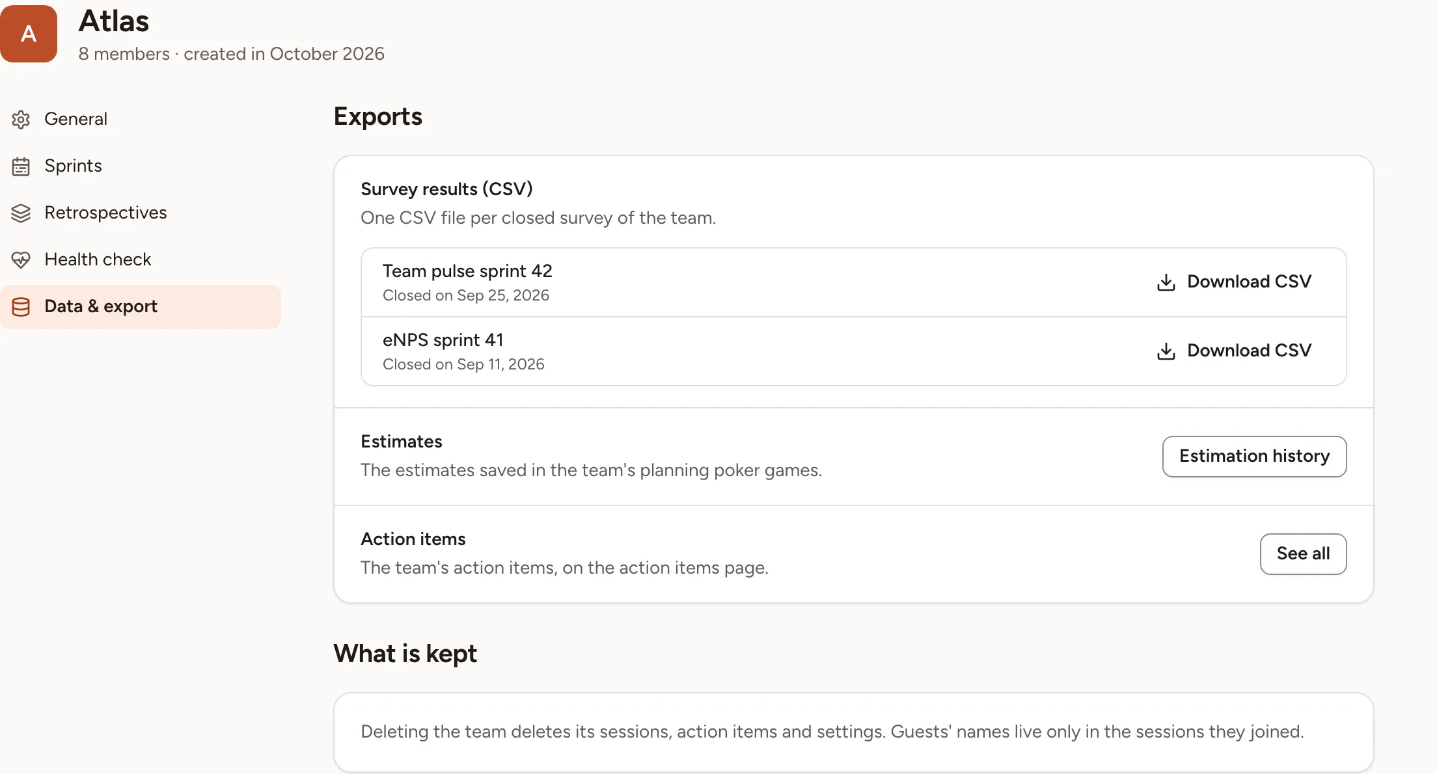Click the 'Action items' section title
Screen dimensions: 1437x774
(413, 539)
